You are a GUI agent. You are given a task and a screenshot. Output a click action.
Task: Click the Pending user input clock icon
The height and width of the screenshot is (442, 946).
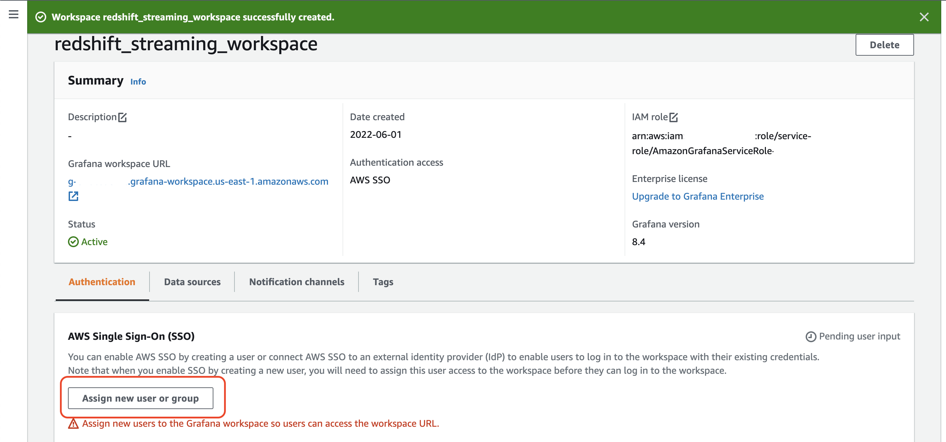[x=810, y=336]
